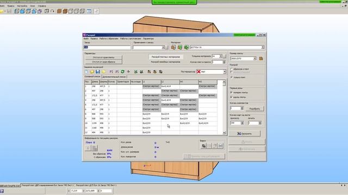This screenshot has width=348, height=195.
Task: Switch to Раскрой плит ДСП Бук 16 bottom tab
Action: coord(96,185)
